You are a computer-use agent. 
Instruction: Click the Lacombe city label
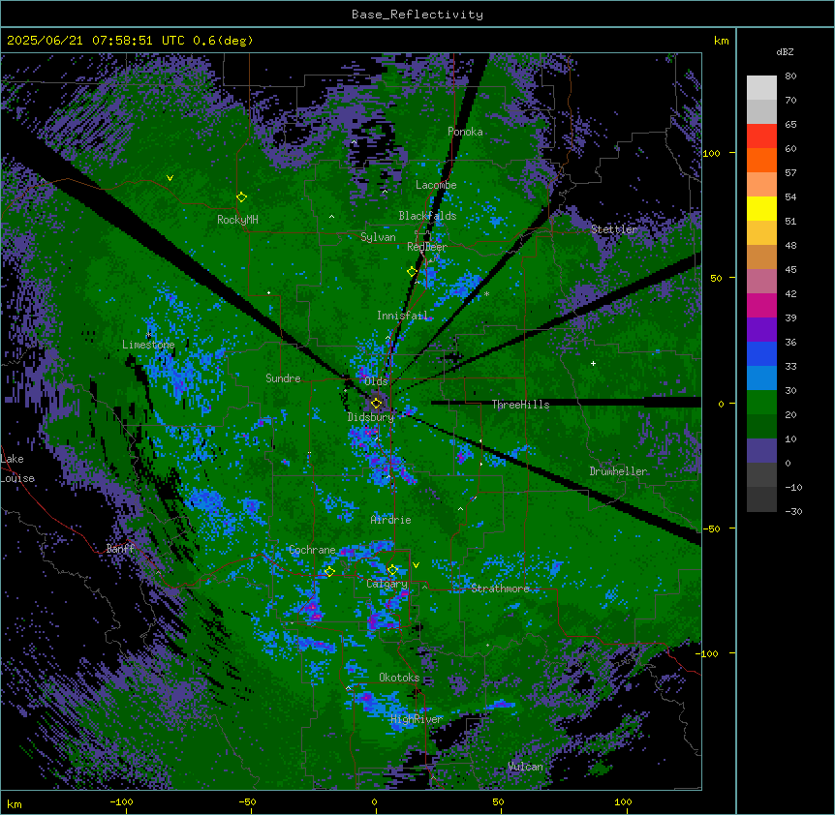click(436, 185)
